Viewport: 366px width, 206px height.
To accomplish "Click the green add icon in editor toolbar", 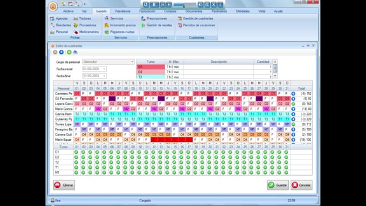I will pos(69,52).
